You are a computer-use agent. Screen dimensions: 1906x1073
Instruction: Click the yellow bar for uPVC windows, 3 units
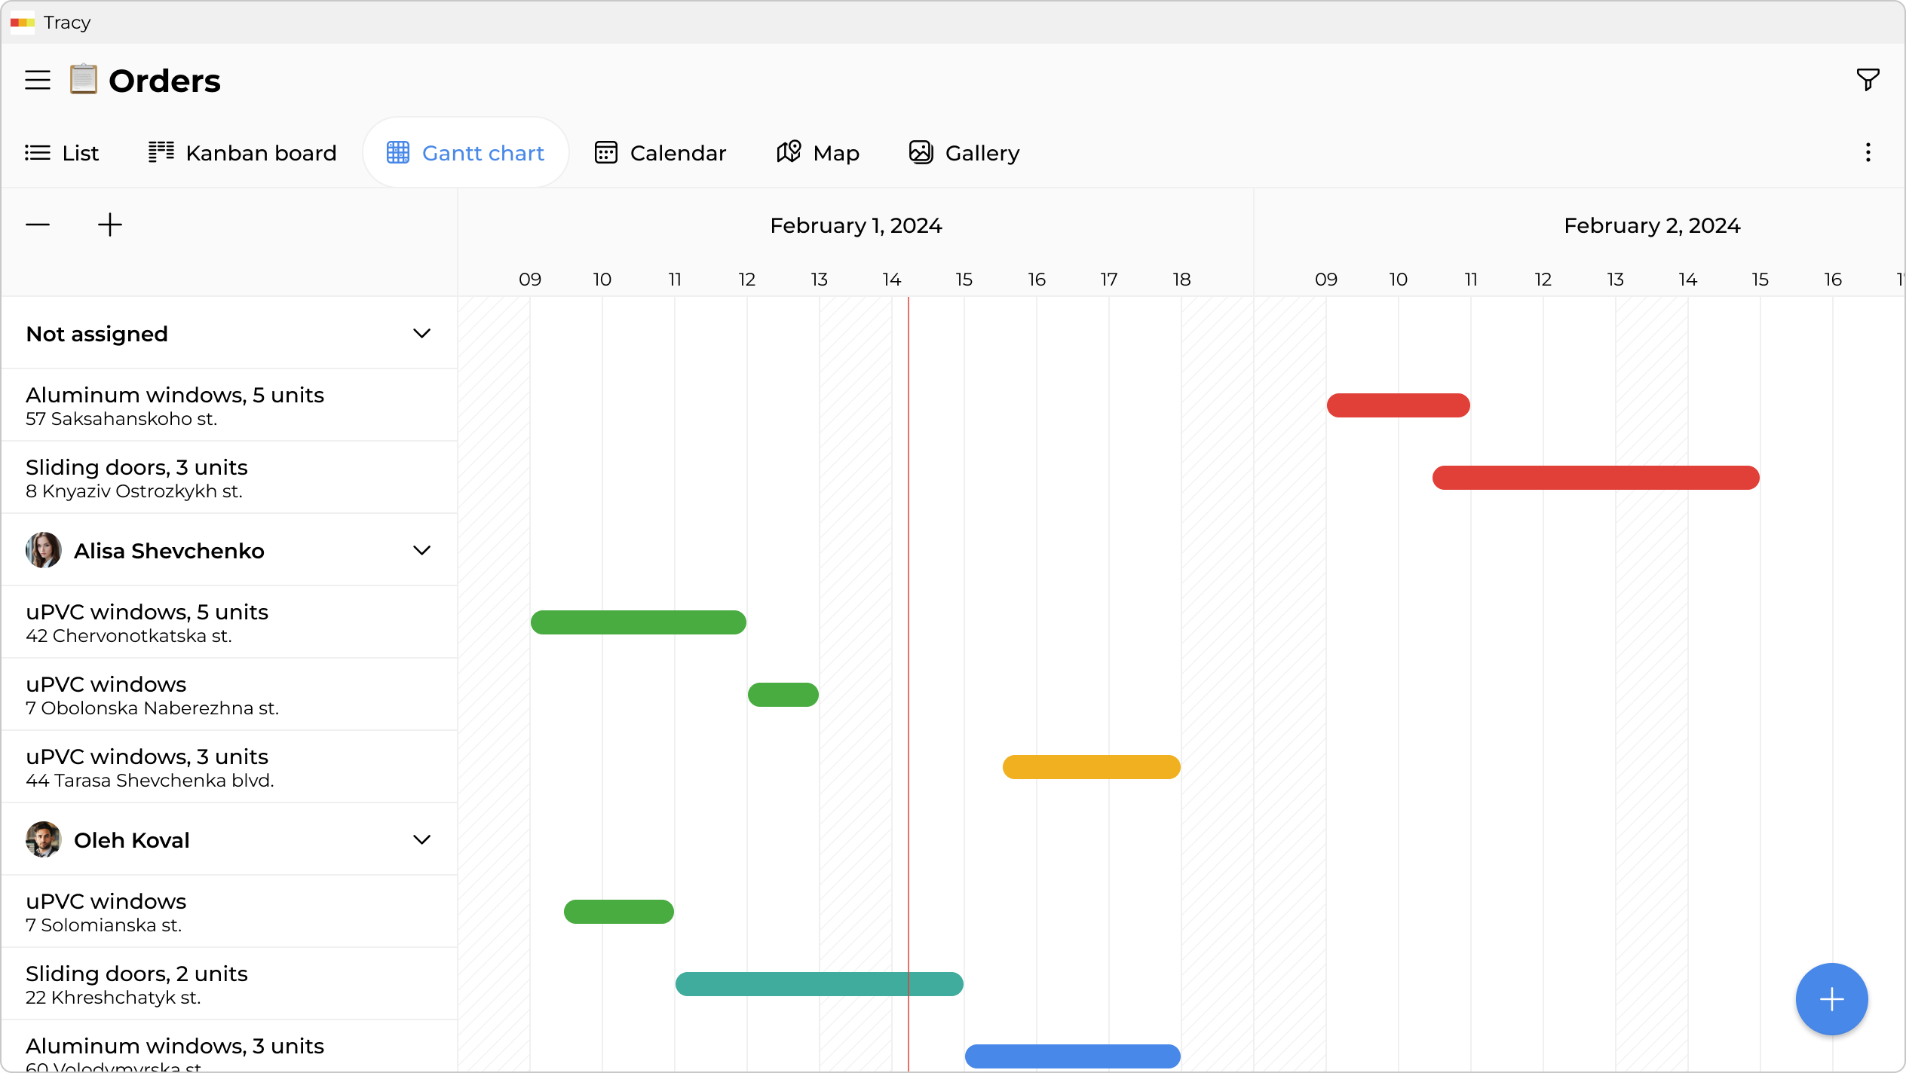[1090, 767]
